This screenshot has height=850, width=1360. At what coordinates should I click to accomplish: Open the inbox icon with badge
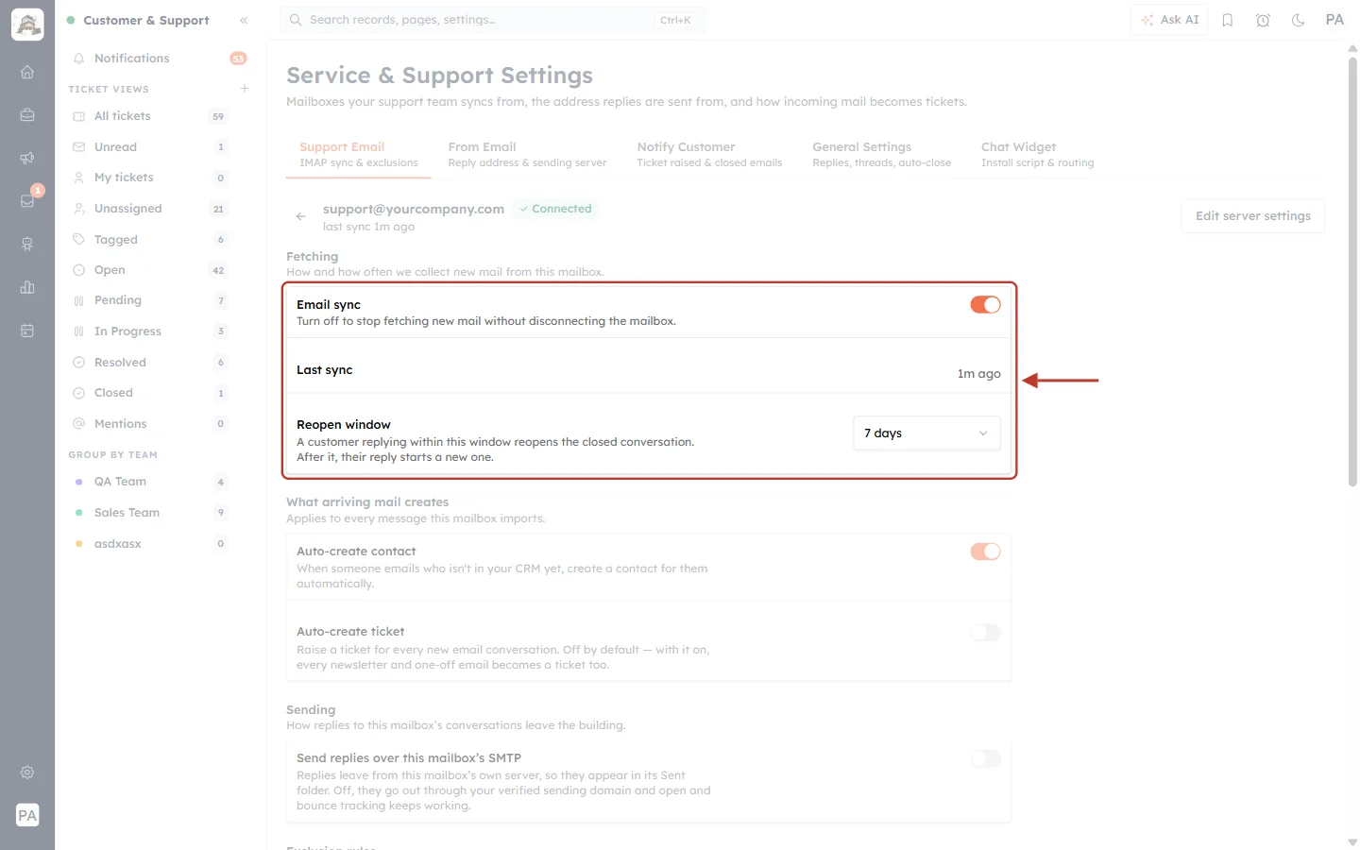coord(27,201)
